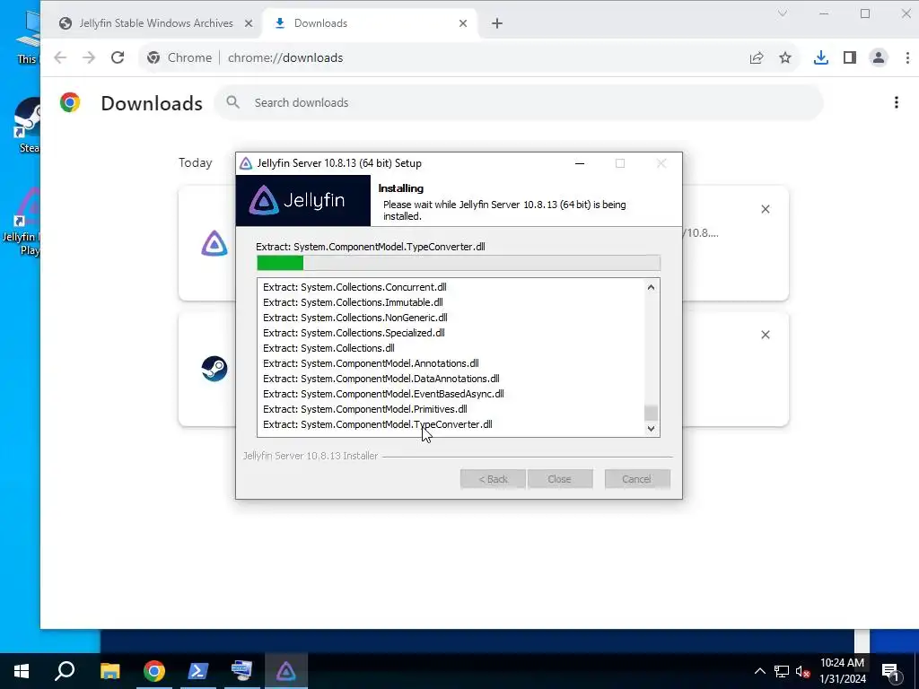Viewport: 919px width, 689px height.
Task: Open the notification center icon
Action: (891, 671)
